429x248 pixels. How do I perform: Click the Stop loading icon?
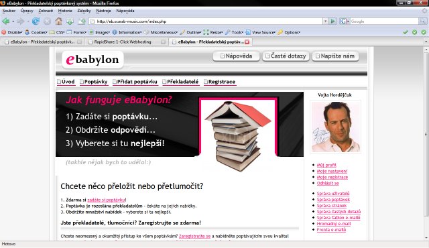click(x=47, y=21)
